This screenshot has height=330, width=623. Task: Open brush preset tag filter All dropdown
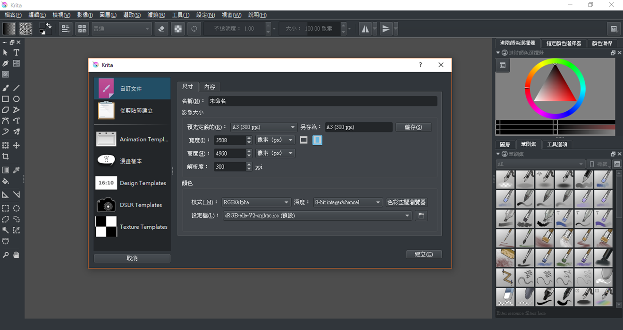tap(540, 164)
